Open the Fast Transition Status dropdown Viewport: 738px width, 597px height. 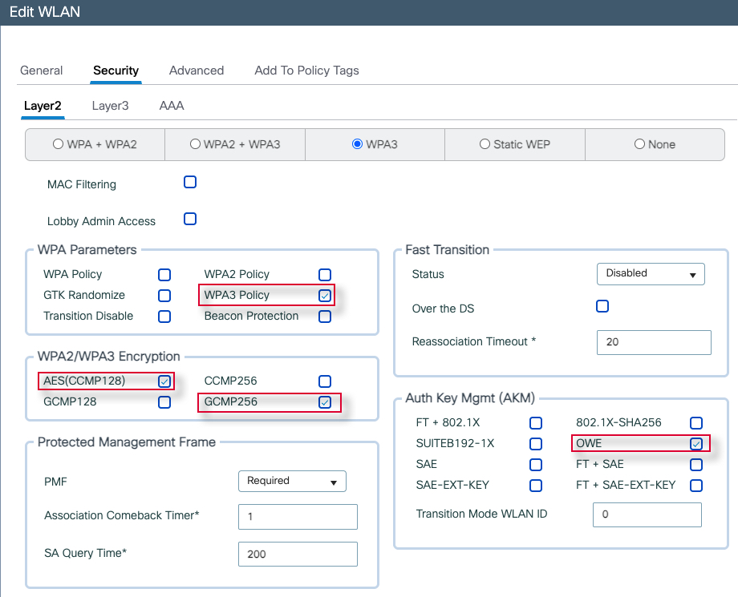pyautogui.click(x=651, y=273)
